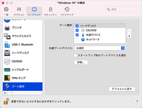Enable スタートアップ時のブートデバイスを選択 checkbox

(75, 55)
